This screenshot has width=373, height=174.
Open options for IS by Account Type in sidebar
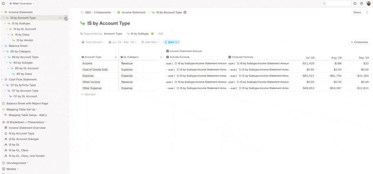[x=60, y=18]
